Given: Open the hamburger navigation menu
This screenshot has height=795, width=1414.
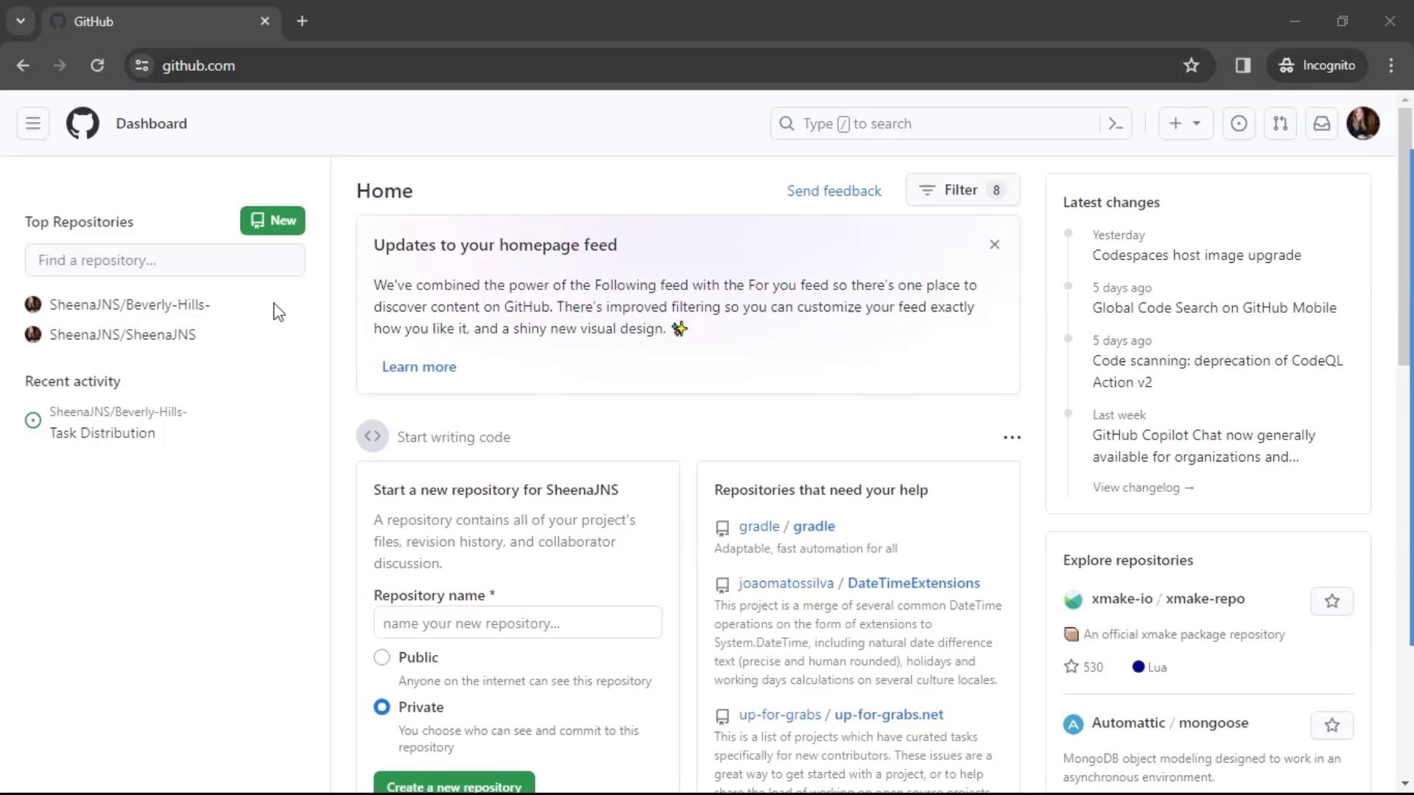Looking at the screenshot, I should (x=33, y=124).
